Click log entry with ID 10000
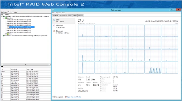The image size is (182, 101). pyautogui.click(x=26, y=71)
